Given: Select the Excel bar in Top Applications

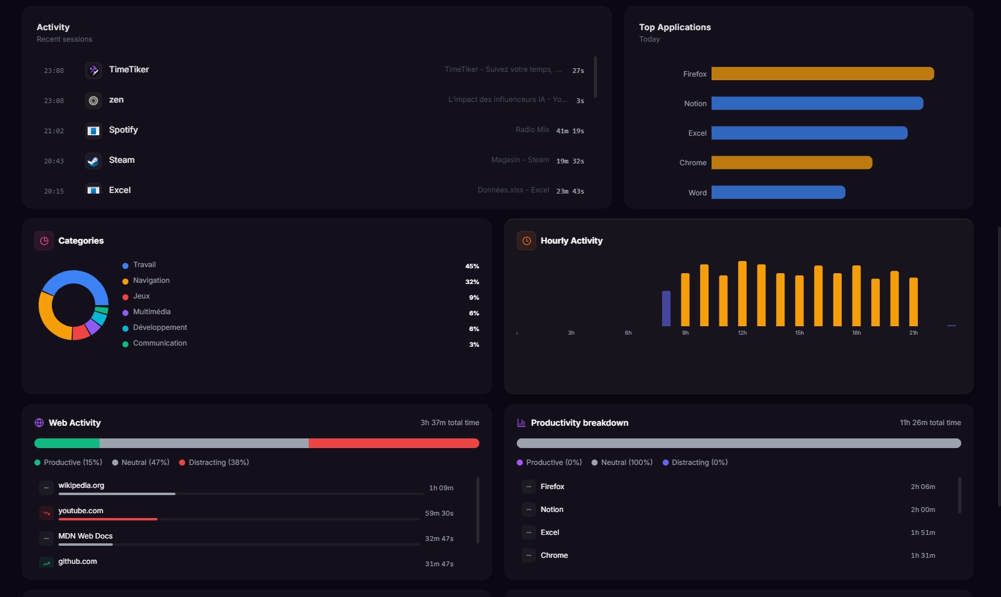Looking at the screenshot, I should [809, 133].
